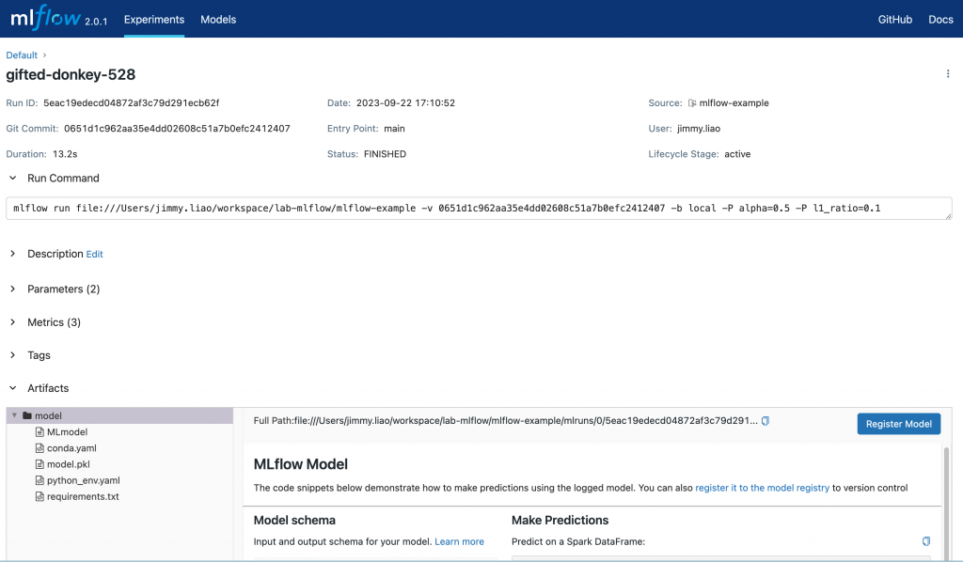Copy the artifact full path
The image size is (963, 562).
point(766,421)
